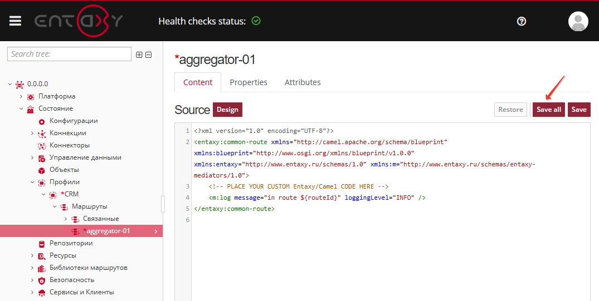This screenshot has height=301, width=599.
Task: Expand the Платформа tree node
Action: click(21, 96)
